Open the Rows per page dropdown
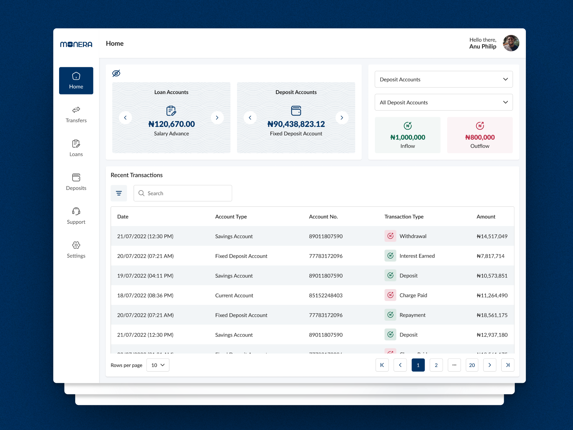This screenshot has height=430, width=573. [x=158, y=365]
